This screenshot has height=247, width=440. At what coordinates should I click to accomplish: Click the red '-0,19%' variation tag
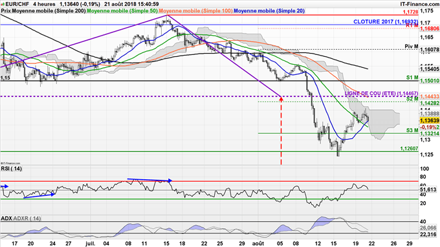point(428,127)
